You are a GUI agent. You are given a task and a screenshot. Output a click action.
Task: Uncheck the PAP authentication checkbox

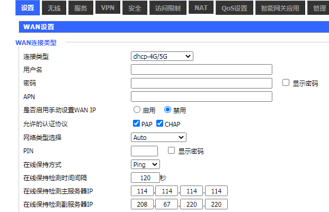click(x=136, y=123)
